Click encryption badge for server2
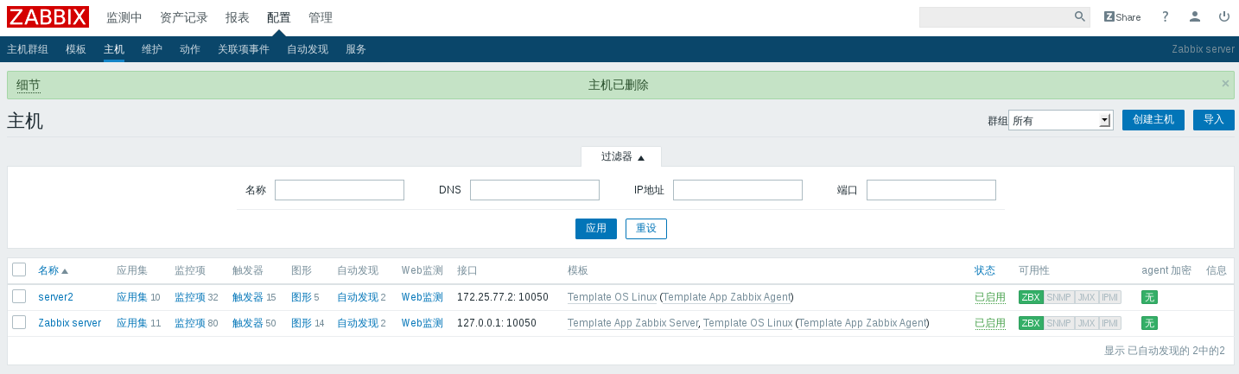Image resolution: width=1239 pixels, height=374 pixels. [x=1149, y=297]
